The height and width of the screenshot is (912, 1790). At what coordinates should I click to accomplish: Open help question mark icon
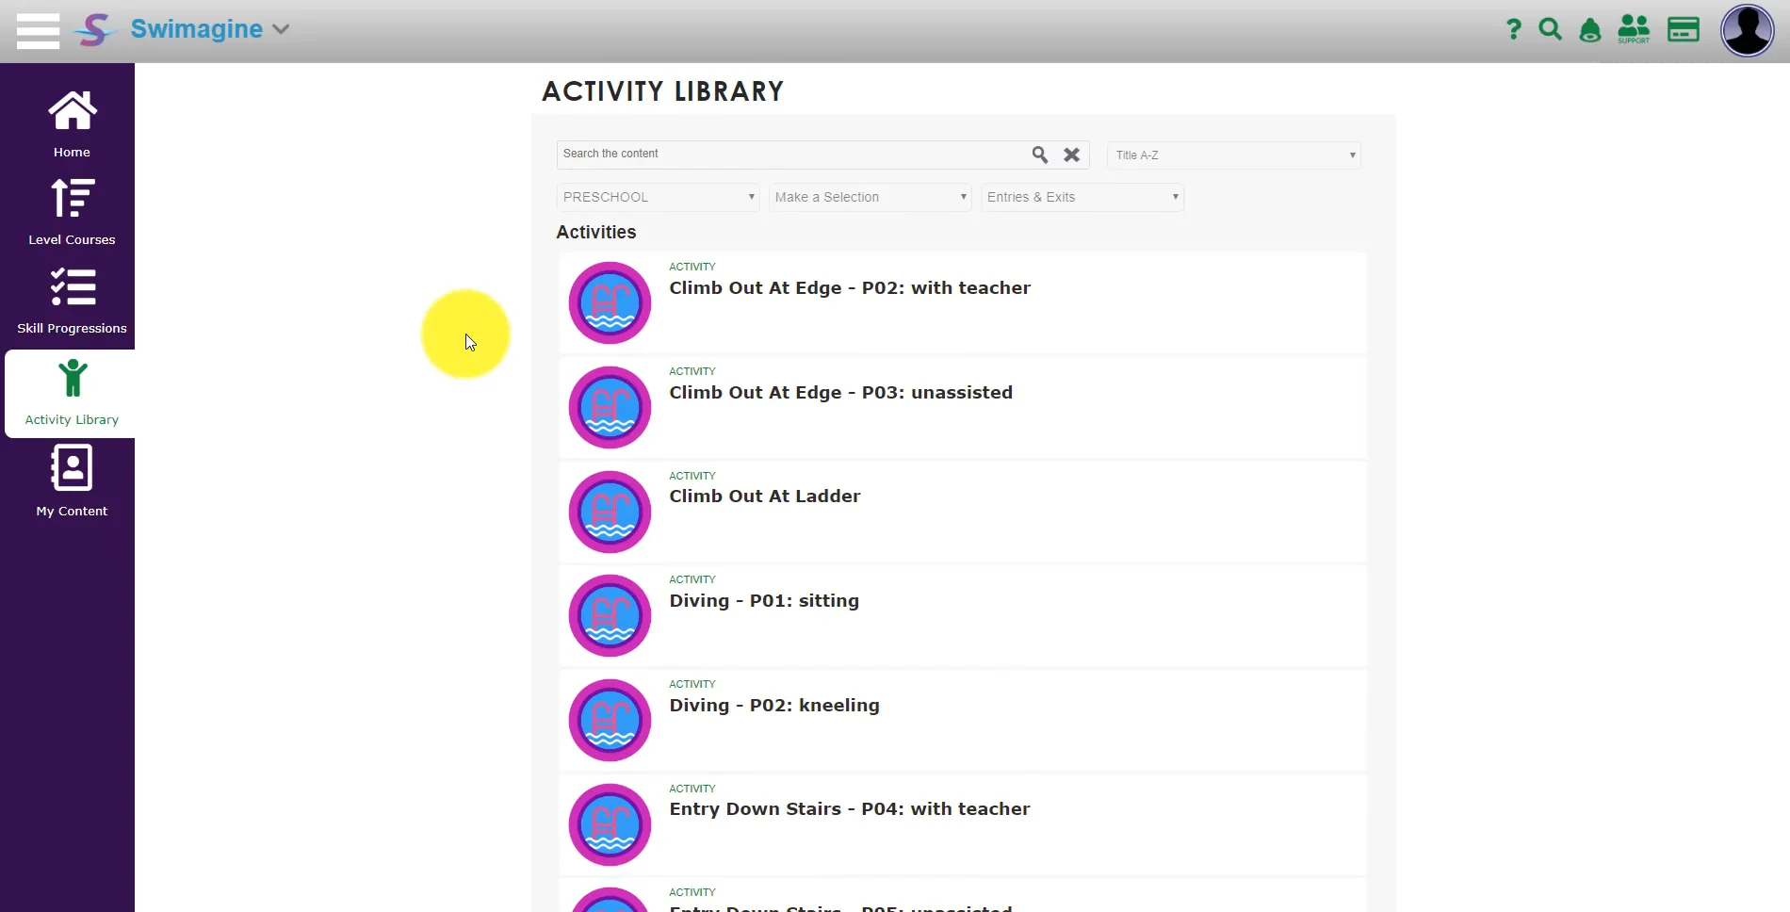1514,29
